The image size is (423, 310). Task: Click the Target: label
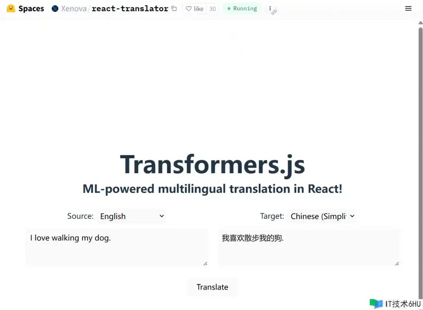[272, 216]
